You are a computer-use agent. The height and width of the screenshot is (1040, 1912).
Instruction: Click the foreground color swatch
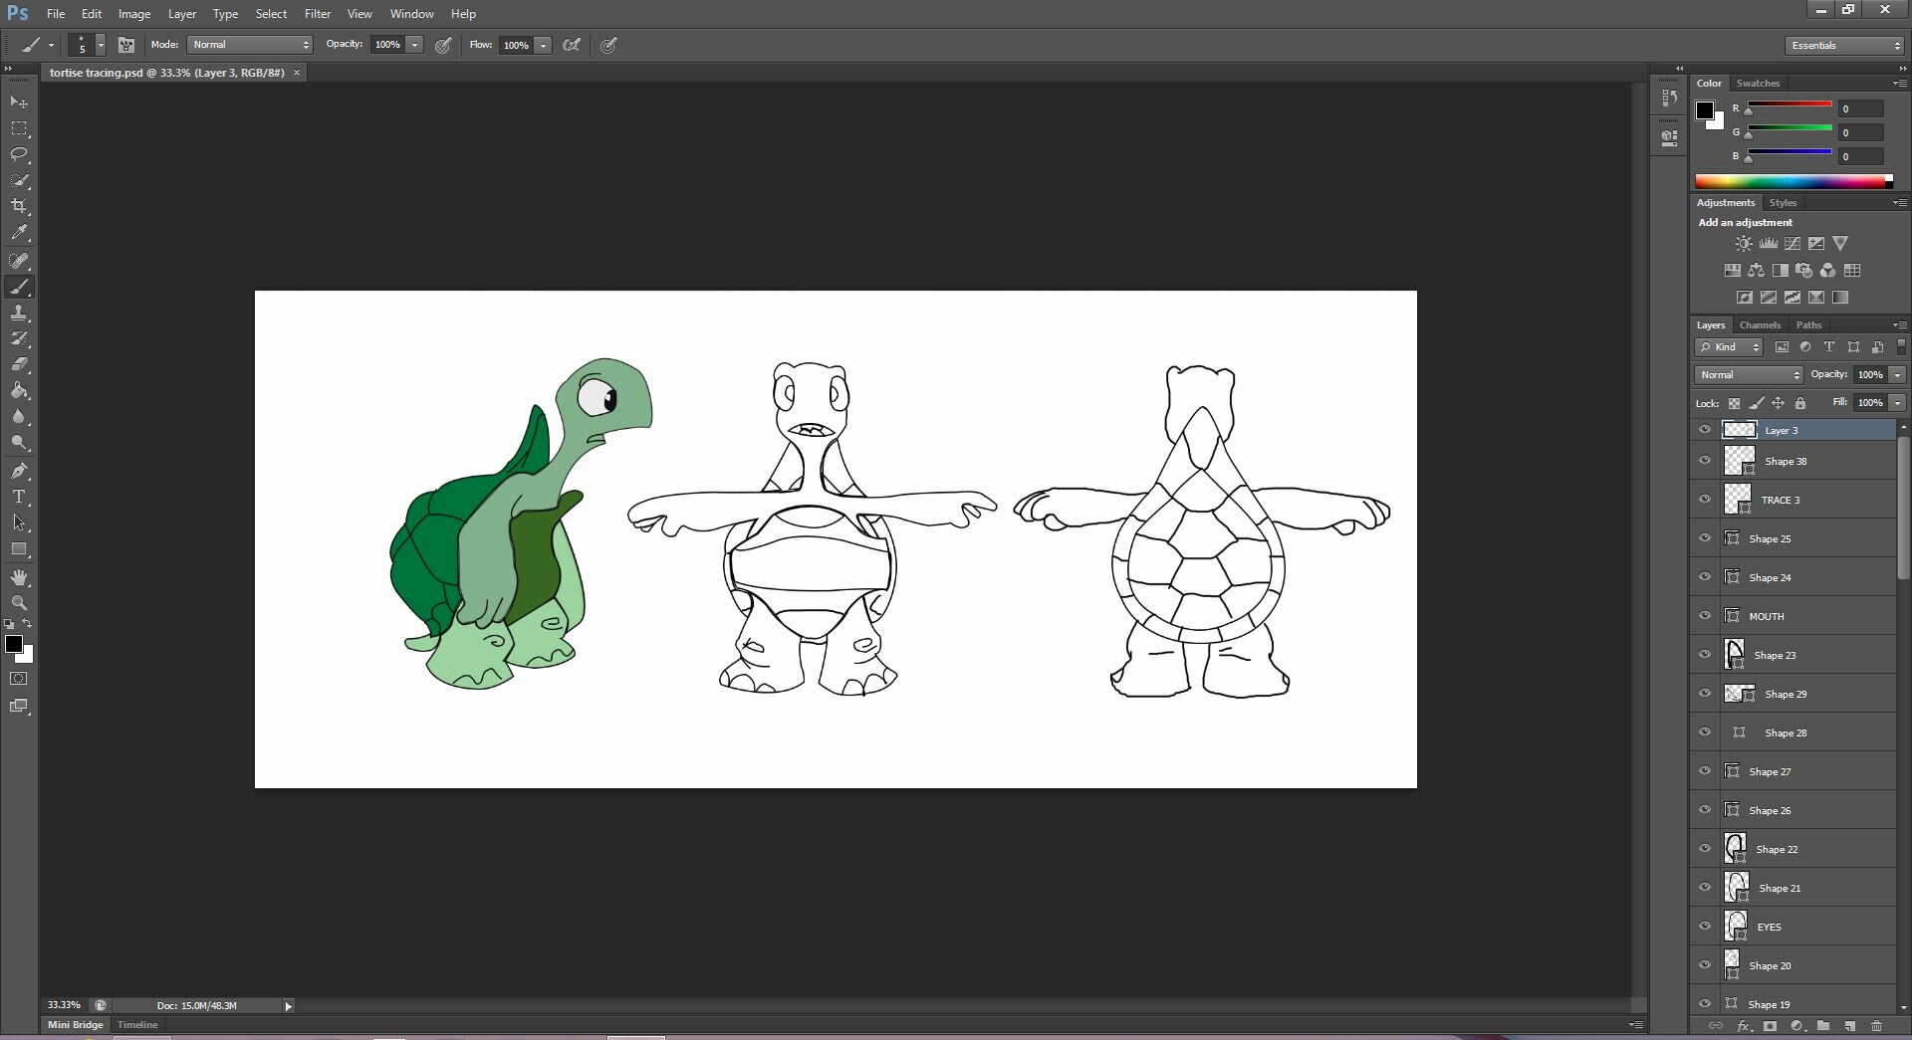15,645
